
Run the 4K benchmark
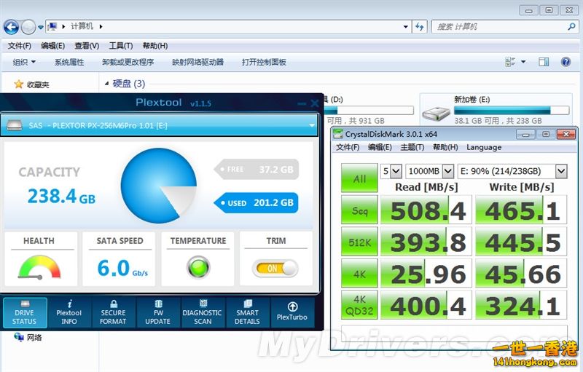pyautogui.click(x=359, y=274)
